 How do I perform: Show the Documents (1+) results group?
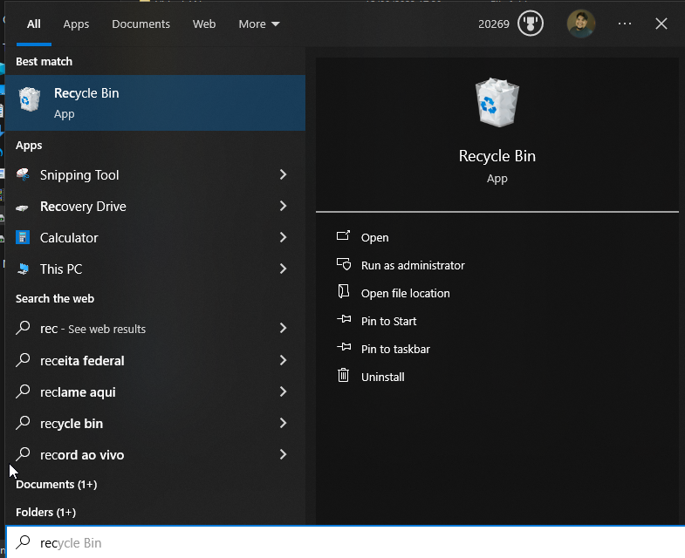click(57, 485)
